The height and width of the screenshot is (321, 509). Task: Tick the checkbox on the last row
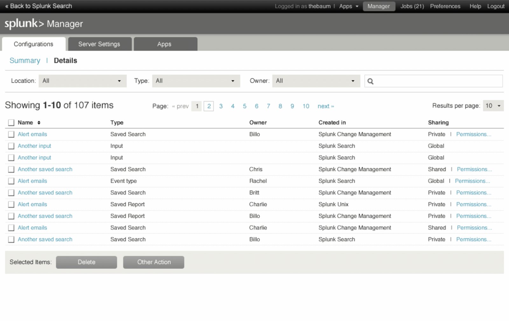click(x=11, y=239)
